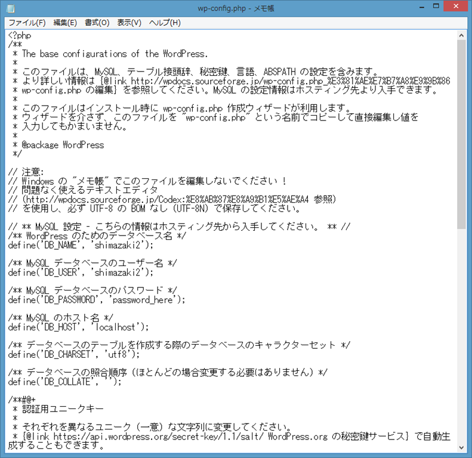Click the Notepad icon in title bar
The image size is (472, 458).
pyautogui.click(x=11, y=8)
